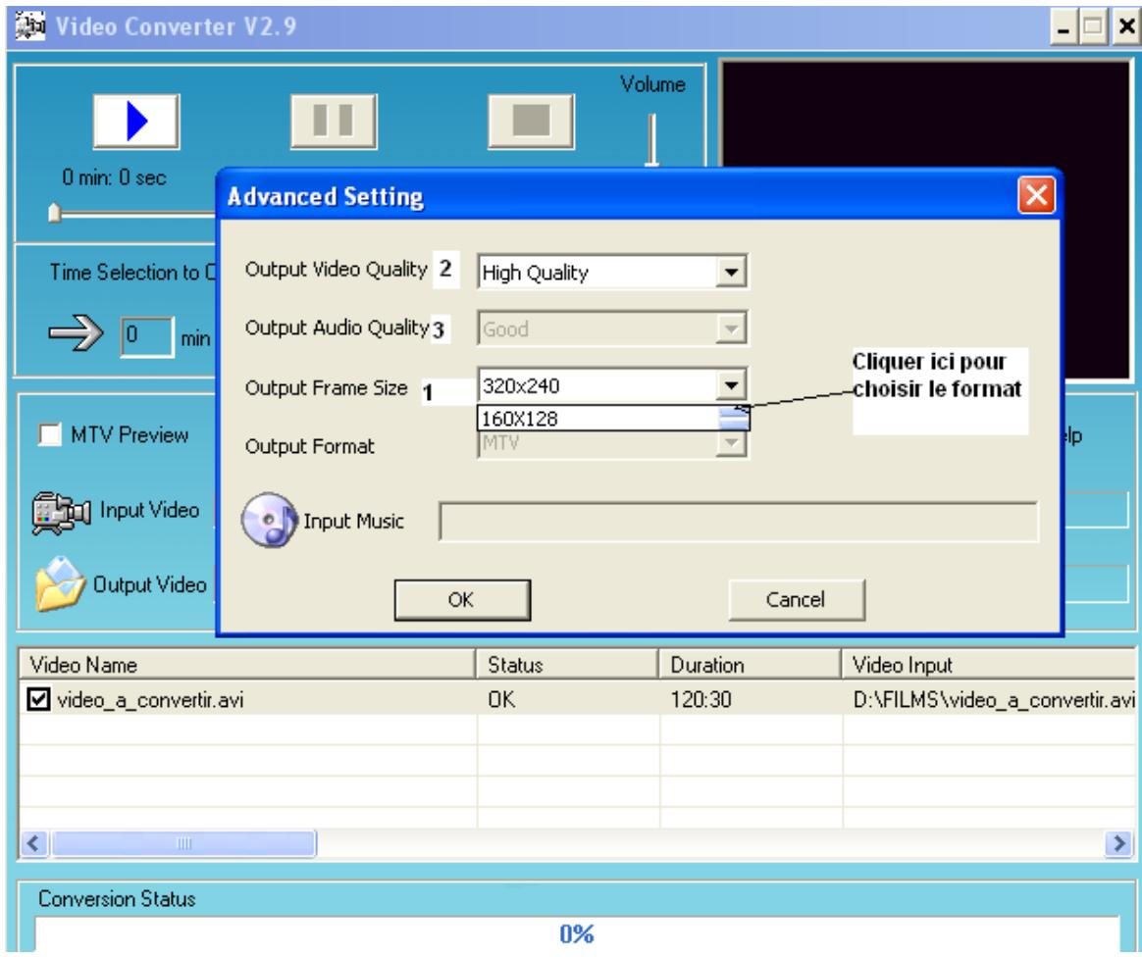Click the Input Video camcorder icon
Viewport: 1142px width, 957px height.
(x=61, y=513)
